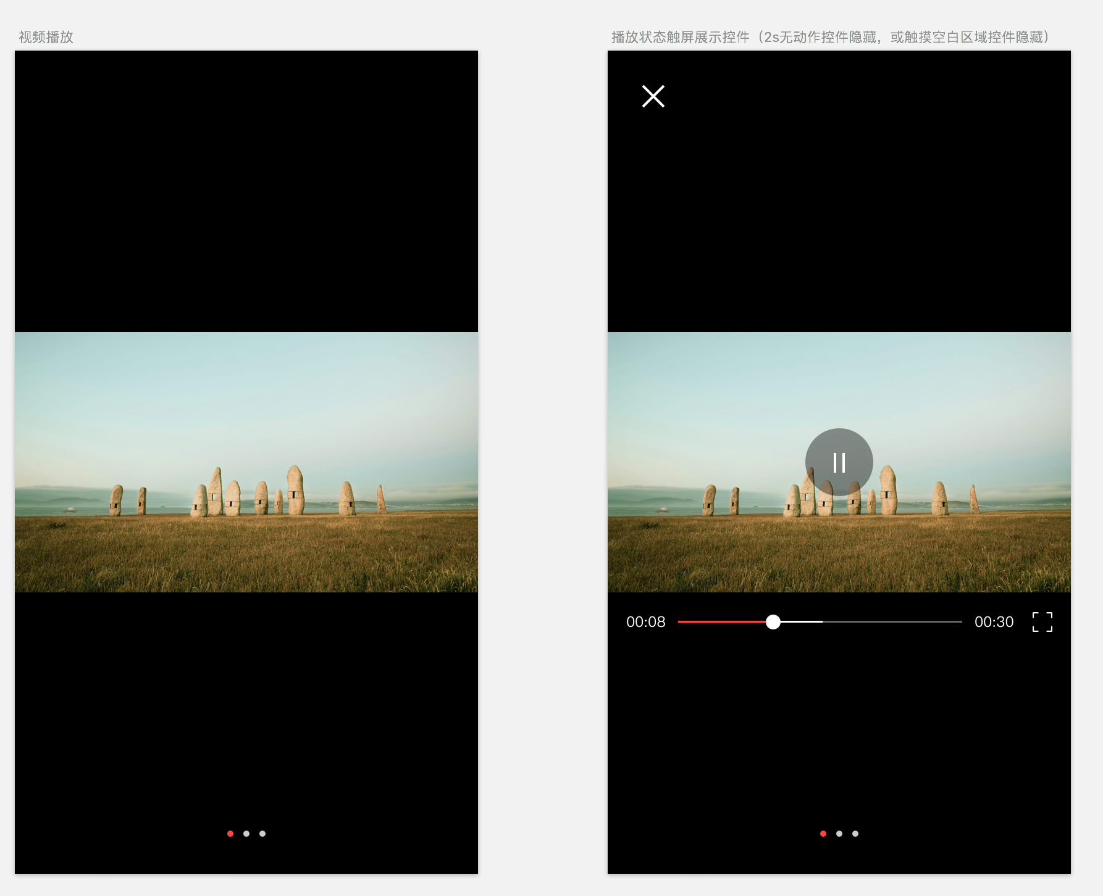This screenshot has width=1103, height=896.
Task: Enter fullscreen using the corner-brackets icon
Action: pos(1042,622)
